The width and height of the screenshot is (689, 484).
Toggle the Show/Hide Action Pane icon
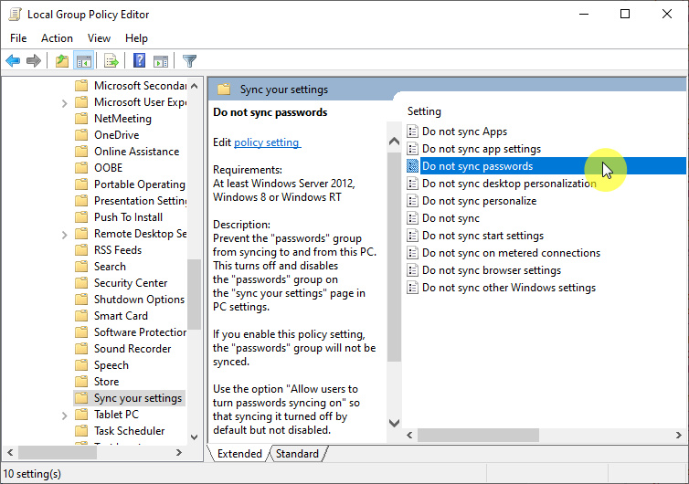(161, 61)
